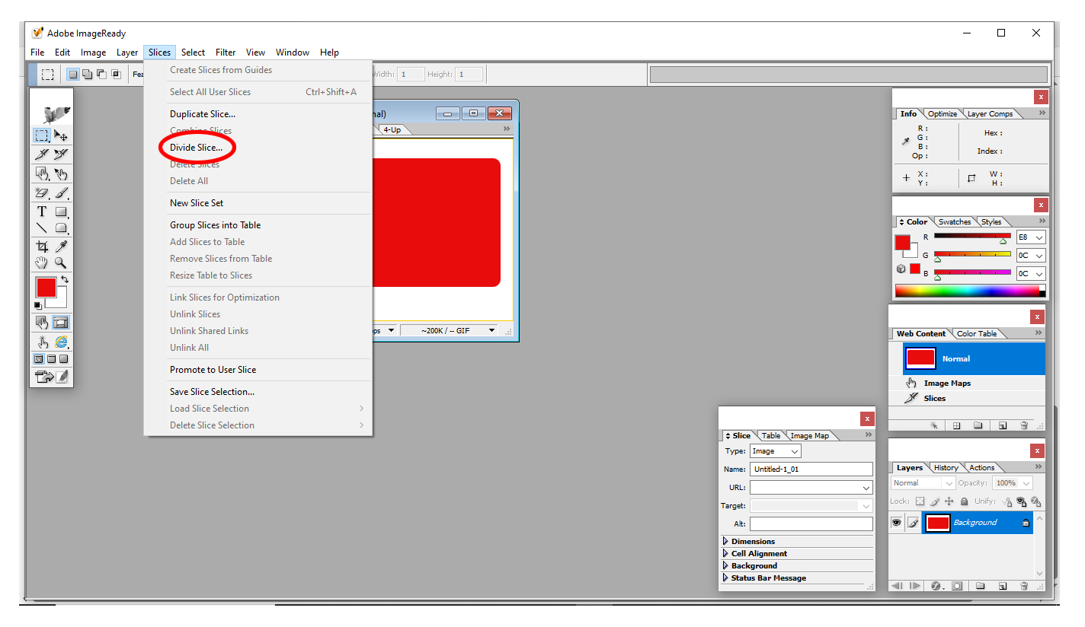
Task: Hide the Background layer with eye icon
Action: tap(897, 523)
